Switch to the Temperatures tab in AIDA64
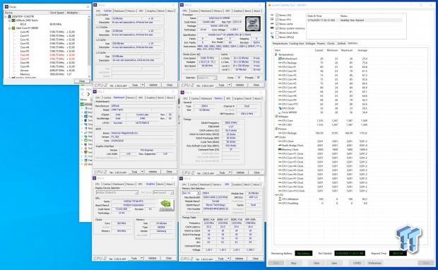 [x=280, y=44]
